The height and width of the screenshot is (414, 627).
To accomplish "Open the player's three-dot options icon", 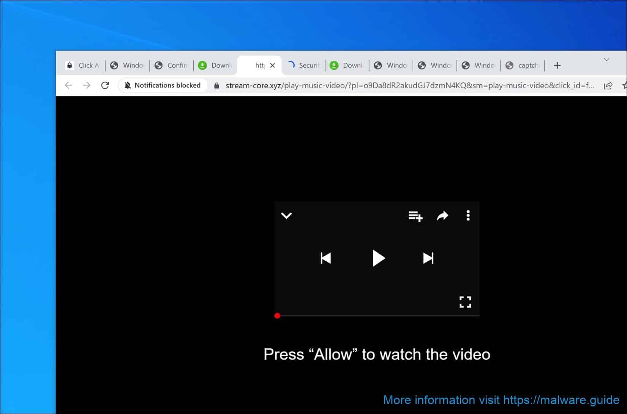I will click(467, 215).
